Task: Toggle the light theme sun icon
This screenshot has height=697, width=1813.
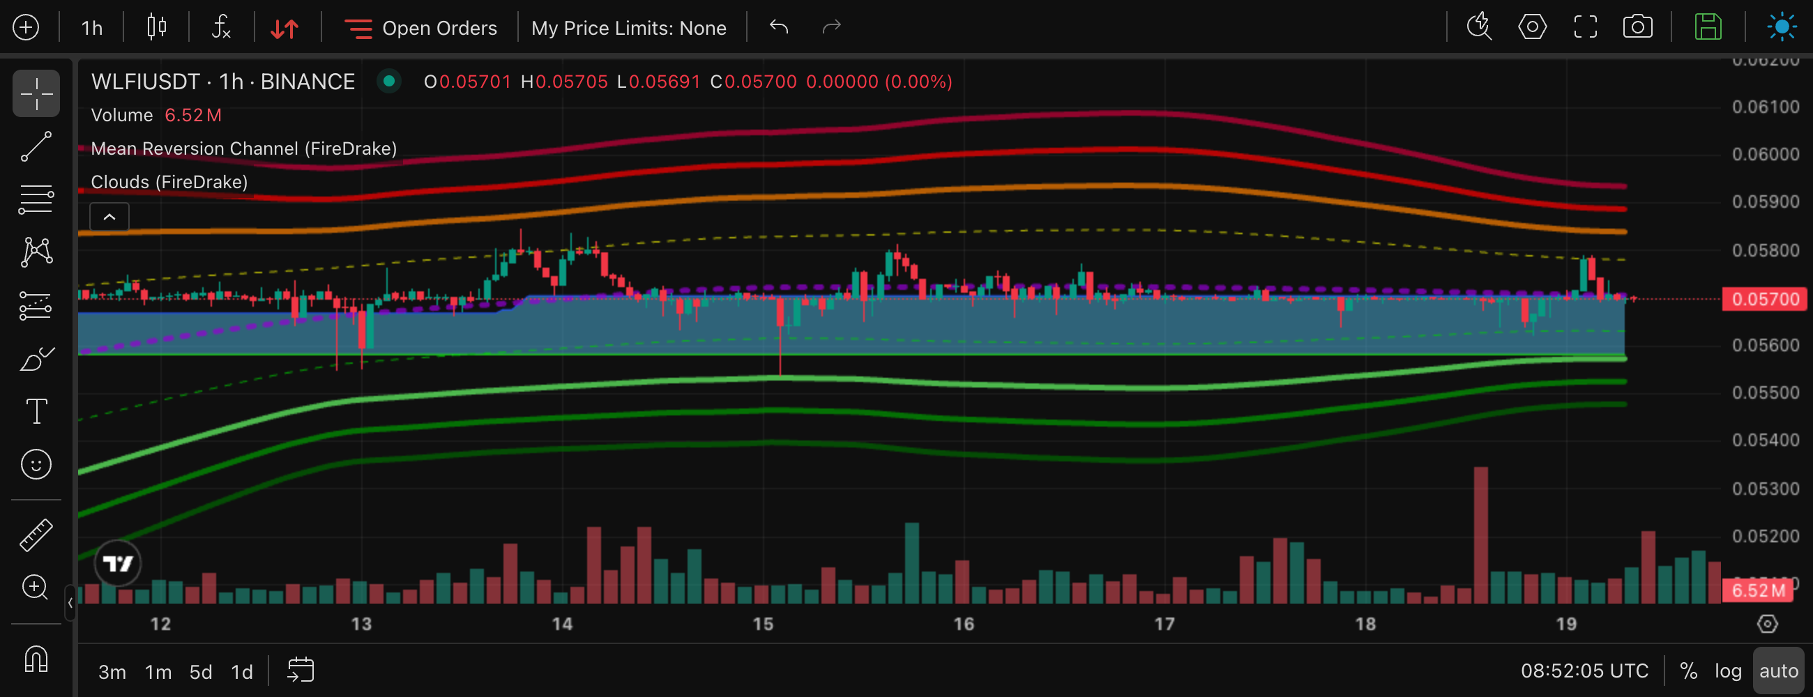Action: point(1782,26)
